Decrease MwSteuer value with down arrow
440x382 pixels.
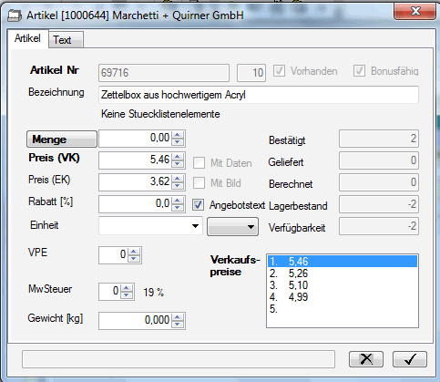point(127,295)
